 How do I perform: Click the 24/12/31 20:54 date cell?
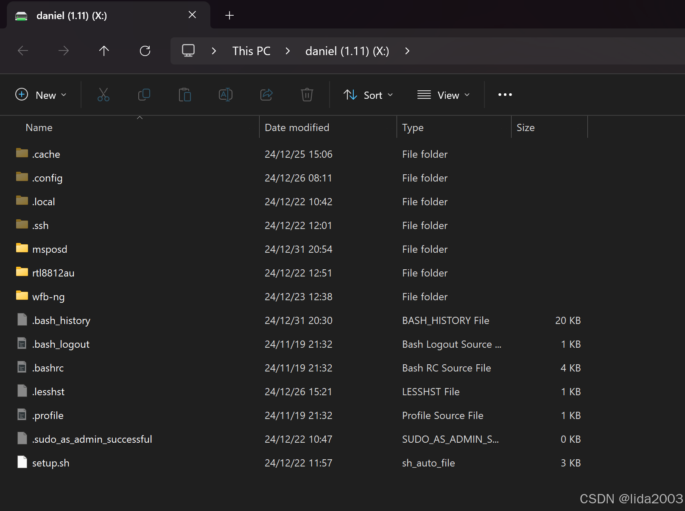[x=299, y=249]
